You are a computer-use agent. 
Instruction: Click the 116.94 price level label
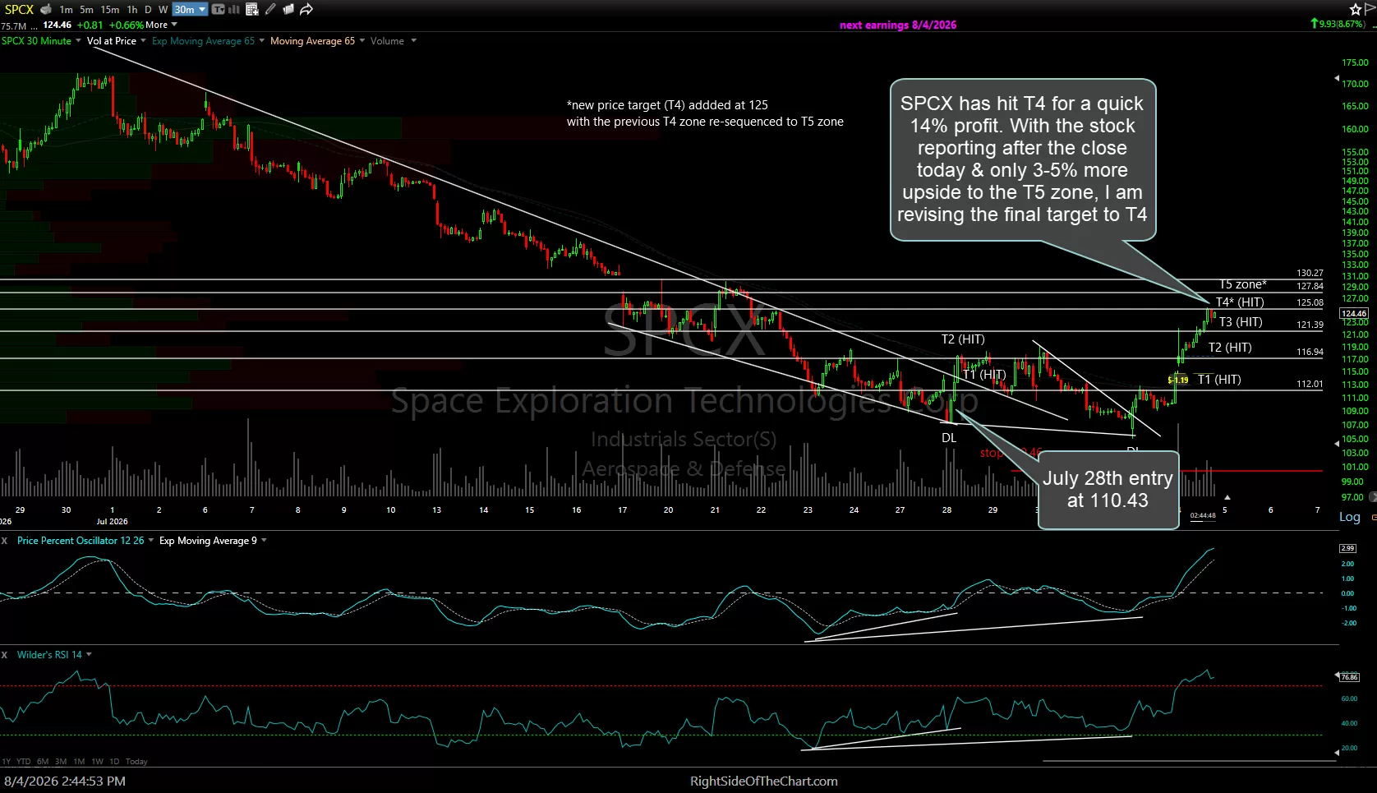tap(1310, 352)
